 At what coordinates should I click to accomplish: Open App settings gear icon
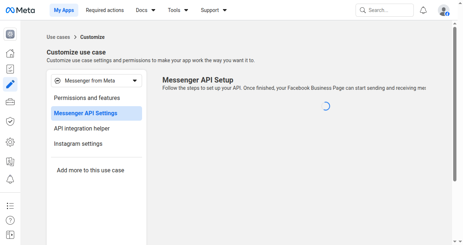pos(10,142)
